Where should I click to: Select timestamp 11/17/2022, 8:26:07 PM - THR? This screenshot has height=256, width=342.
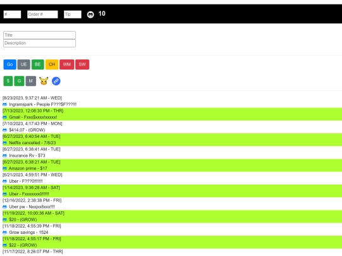(33, 252)
